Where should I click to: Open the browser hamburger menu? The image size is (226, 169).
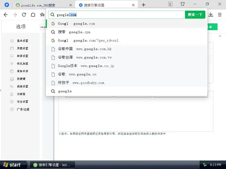pos(220,15)
